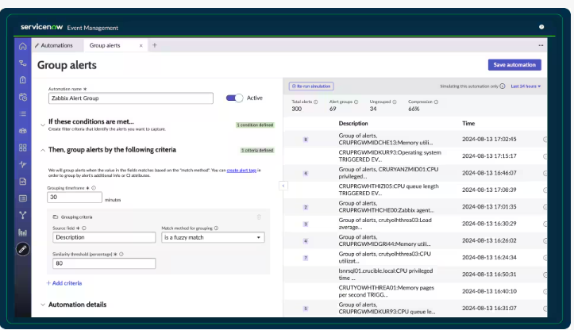Image resolution: width=574 pixels, height=330 pixels.
Task: Open the calendar clock icon in the sidebar
Action: pyautogui.click(x=23, y=97)
